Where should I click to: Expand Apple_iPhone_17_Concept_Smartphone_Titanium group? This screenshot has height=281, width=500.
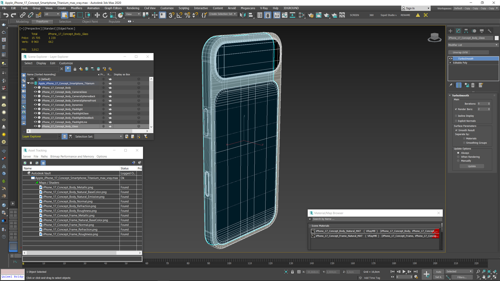[x=28, y=83]
